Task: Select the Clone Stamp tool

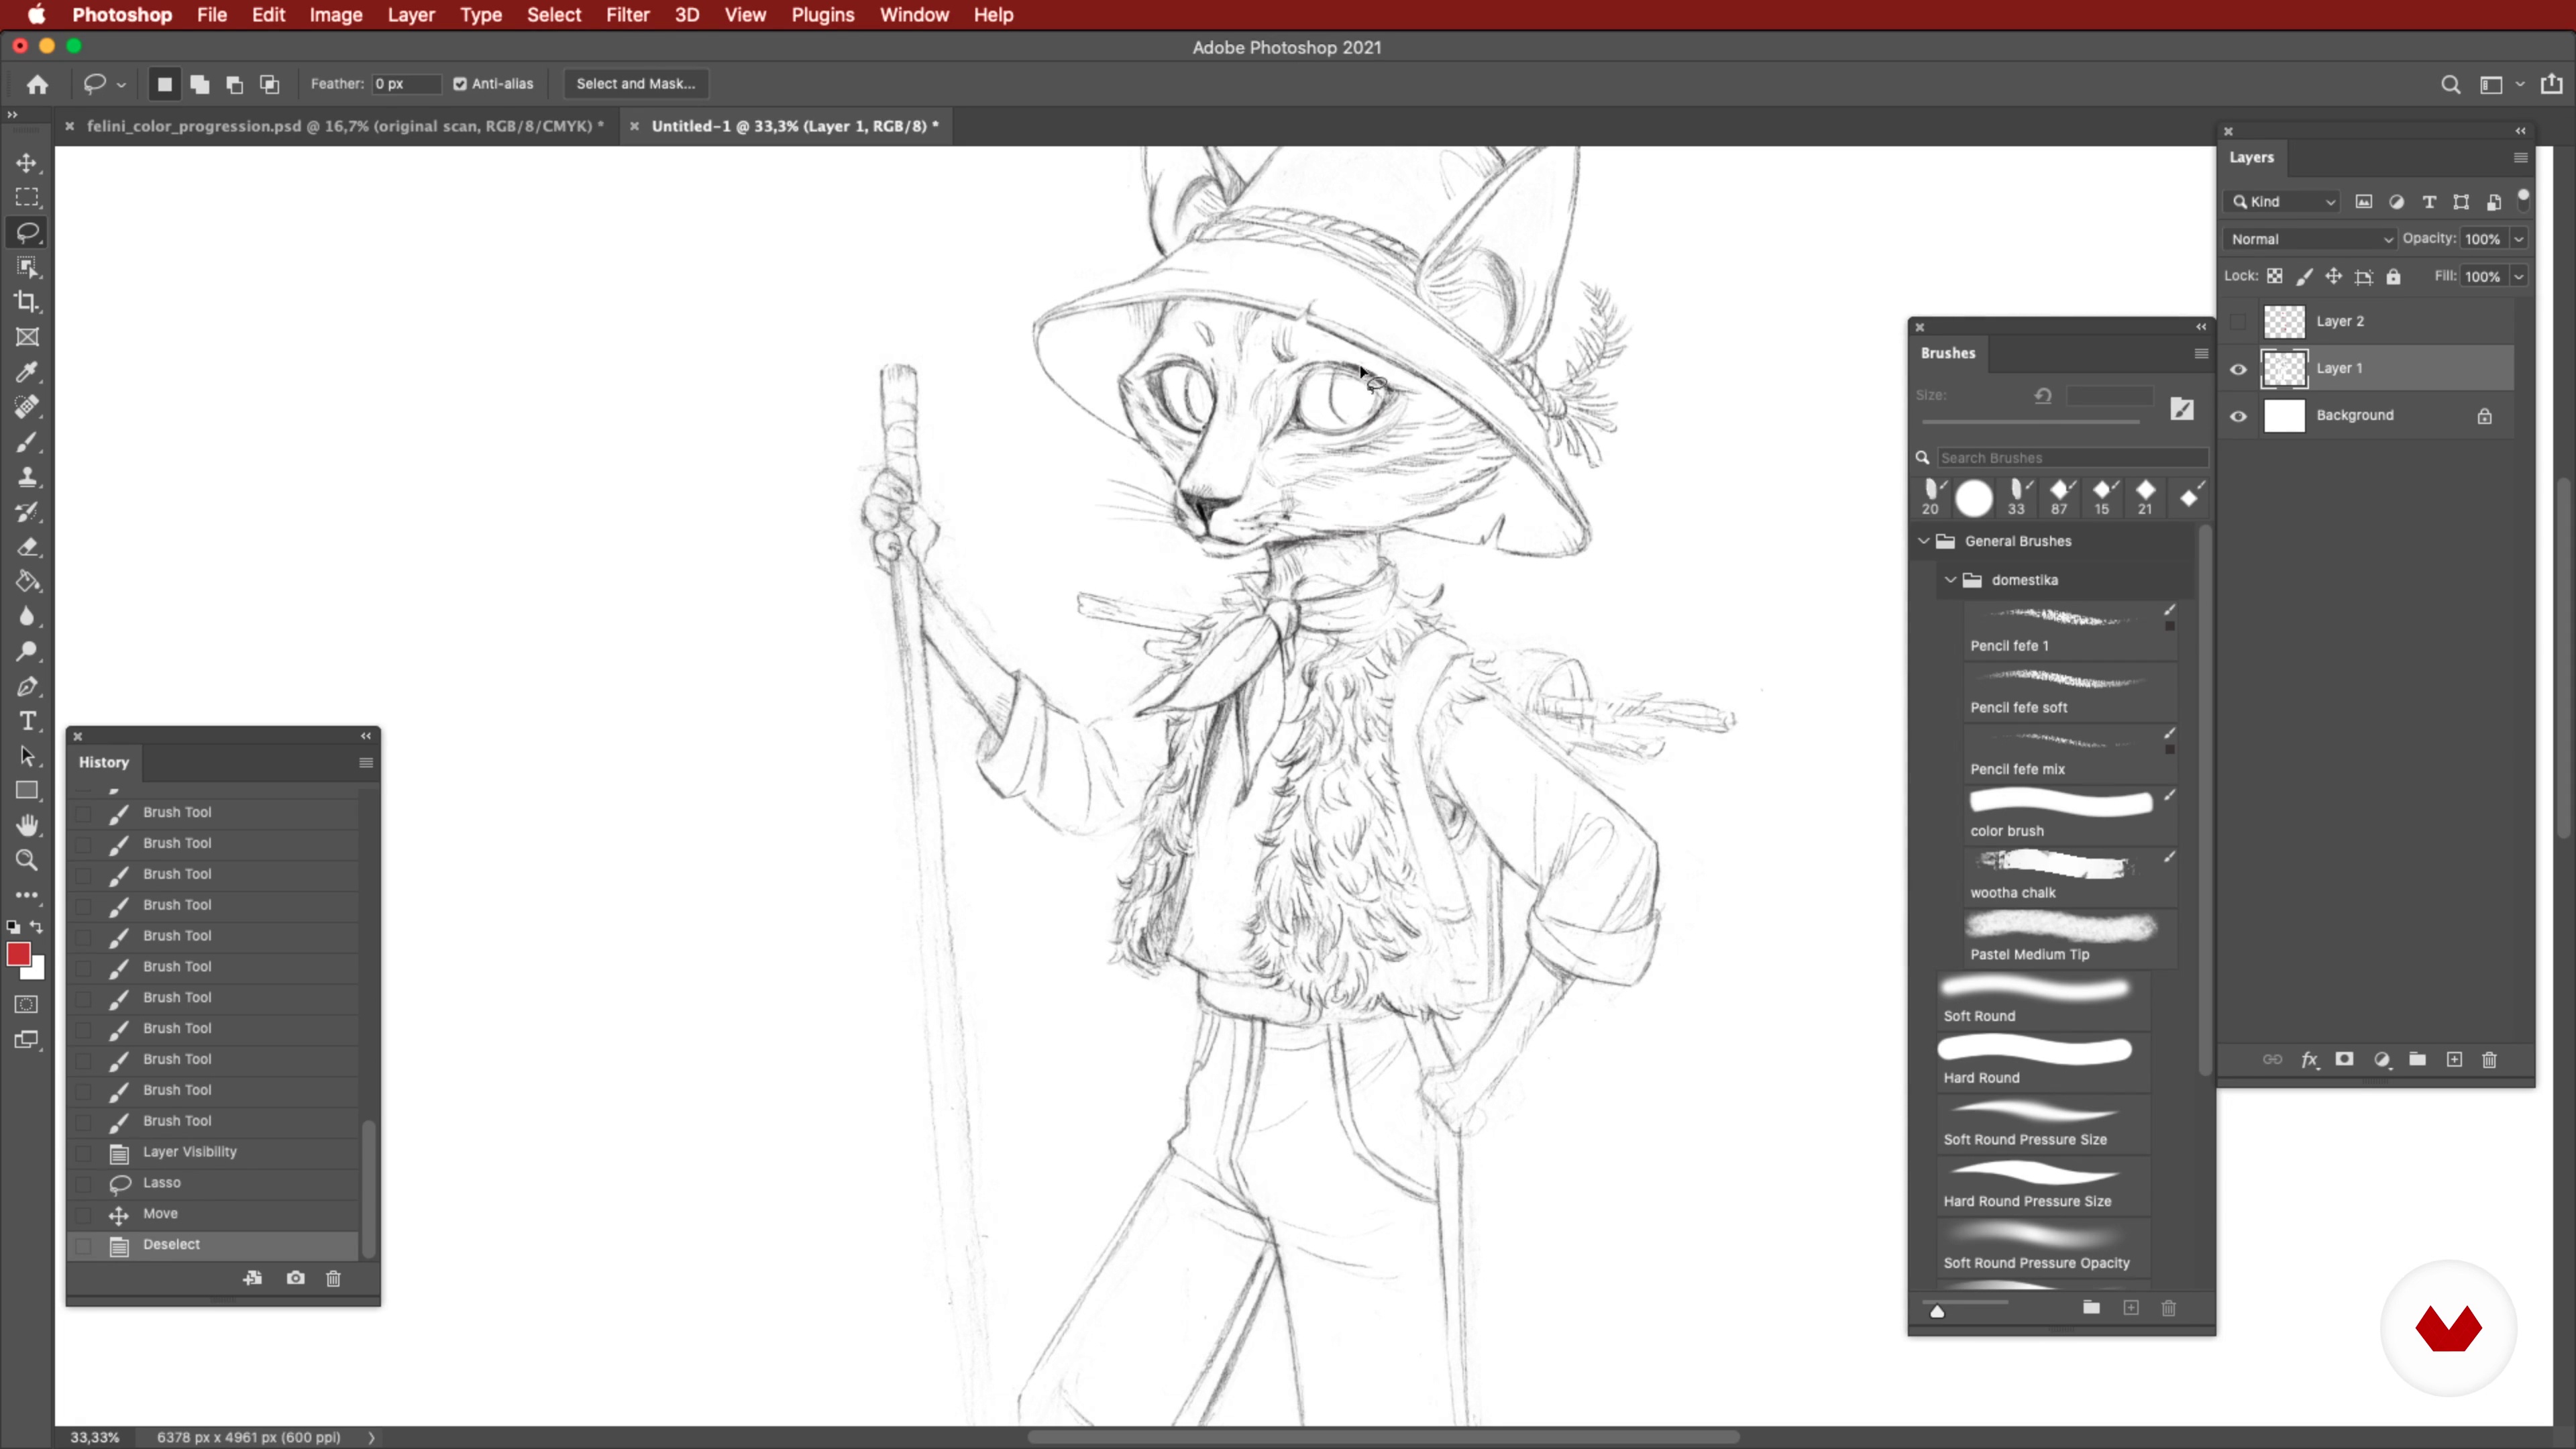Action: click(x=27, y=477)
